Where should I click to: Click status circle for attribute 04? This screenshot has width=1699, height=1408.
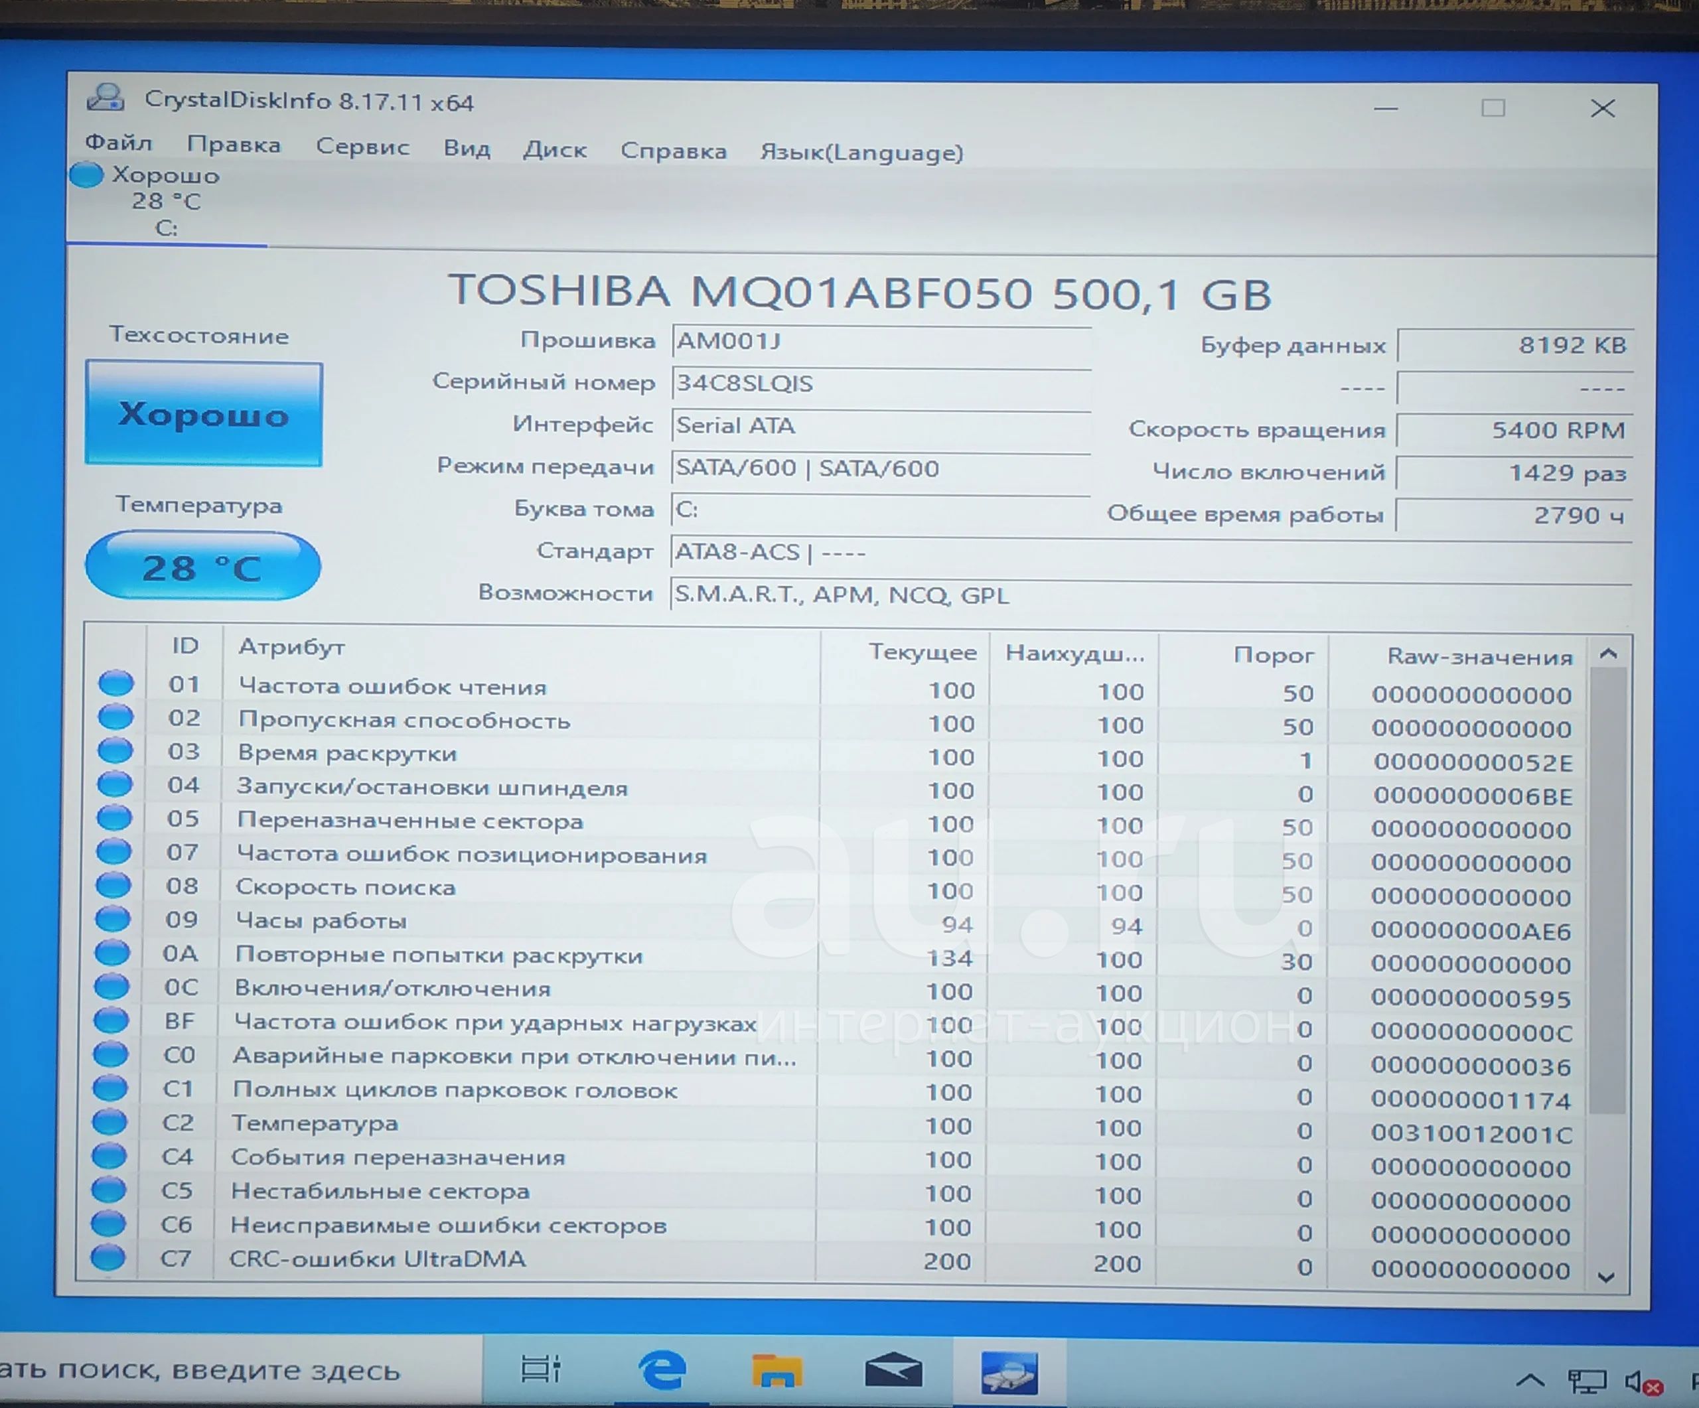115,784
